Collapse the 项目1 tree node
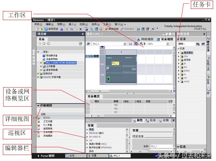Screen dimensions: 216x161 [38, 52]
